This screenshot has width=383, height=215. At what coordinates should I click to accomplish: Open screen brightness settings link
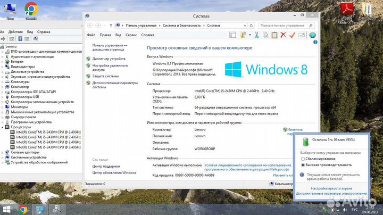(x=331, y=188)
